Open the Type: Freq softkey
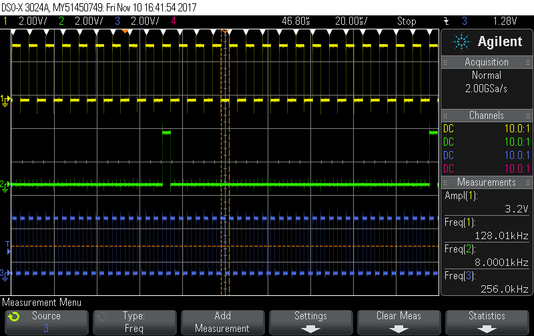Viewport: 534px width, 336px height. (x=135, y=323)
